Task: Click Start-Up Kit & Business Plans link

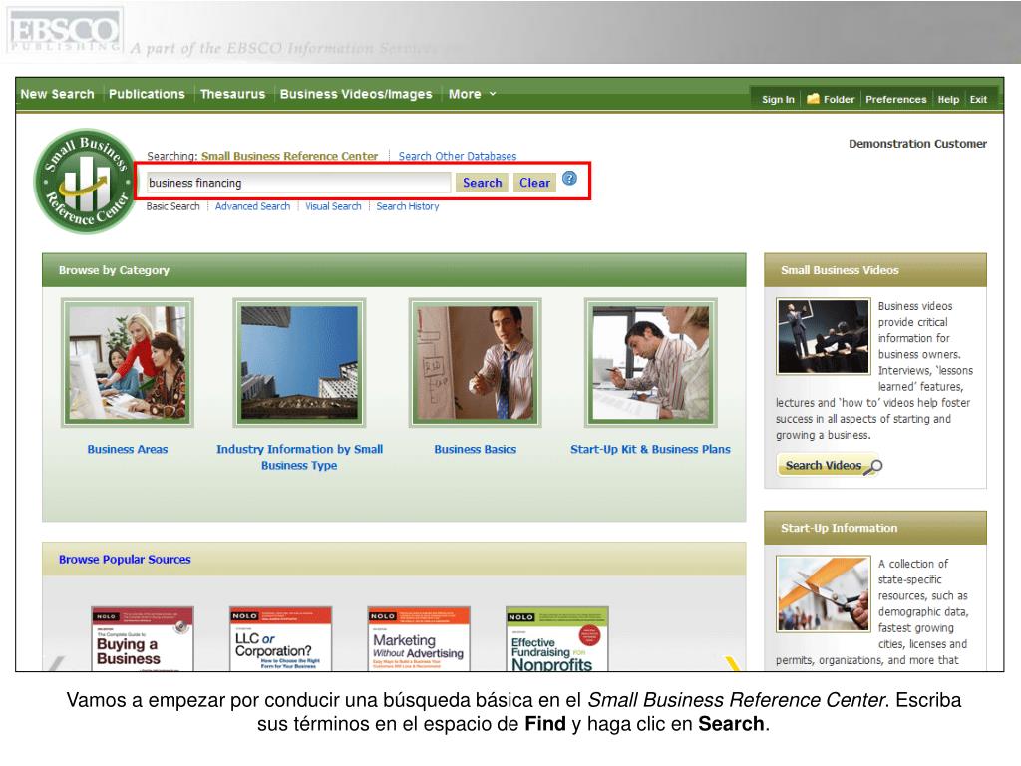Action: [x=650, y=449]
